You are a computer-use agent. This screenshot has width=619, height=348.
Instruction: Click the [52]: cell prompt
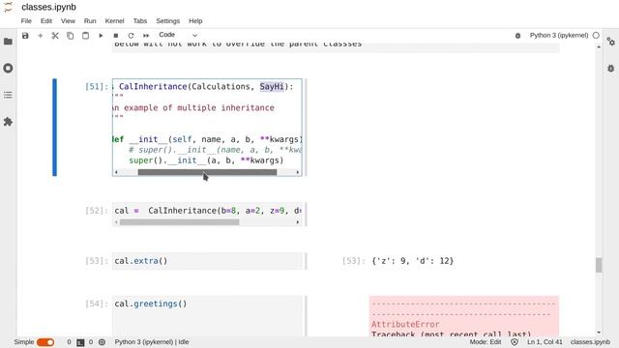click(97, 211)
